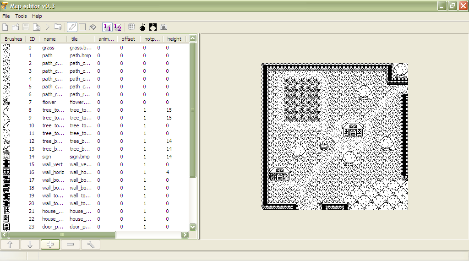Toggle the grid display icon
The width and height of the screenshot is (469, 261).
(131, 27)
